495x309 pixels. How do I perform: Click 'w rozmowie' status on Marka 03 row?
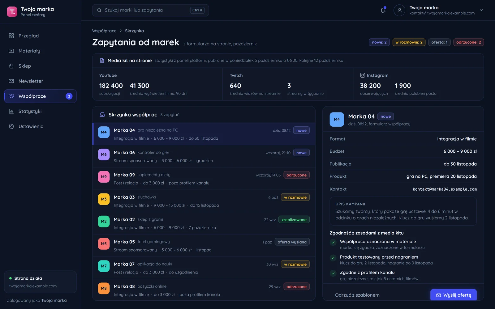point(295,197)
